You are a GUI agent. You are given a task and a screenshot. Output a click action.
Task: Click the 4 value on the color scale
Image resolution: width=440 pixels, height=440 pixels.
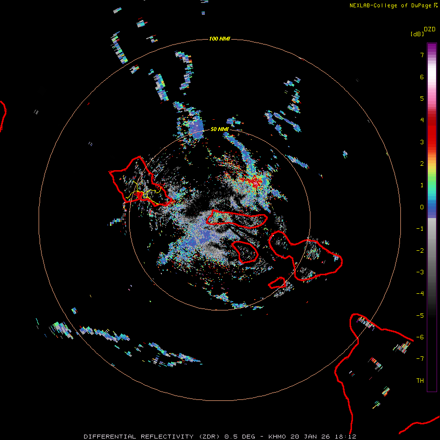tap(422, 120)
